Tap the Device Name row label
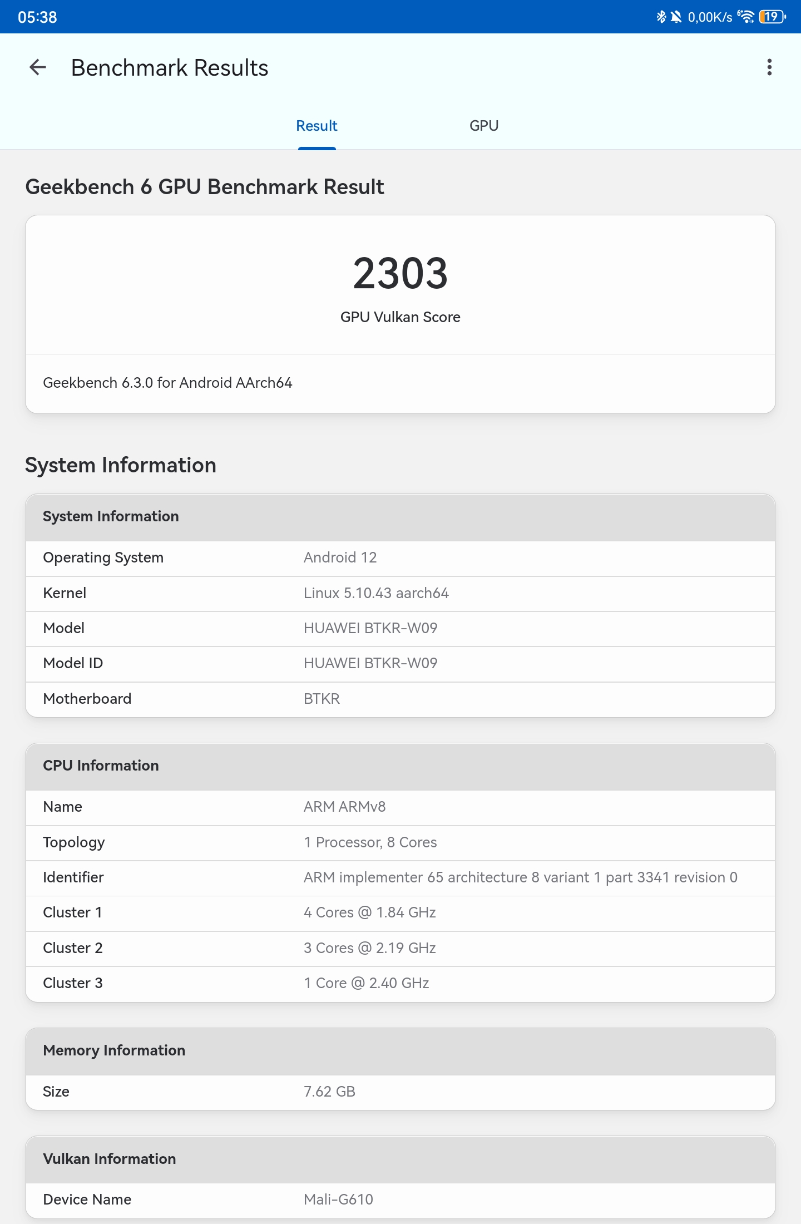801x1224 pixels. tap(87, 1200)
